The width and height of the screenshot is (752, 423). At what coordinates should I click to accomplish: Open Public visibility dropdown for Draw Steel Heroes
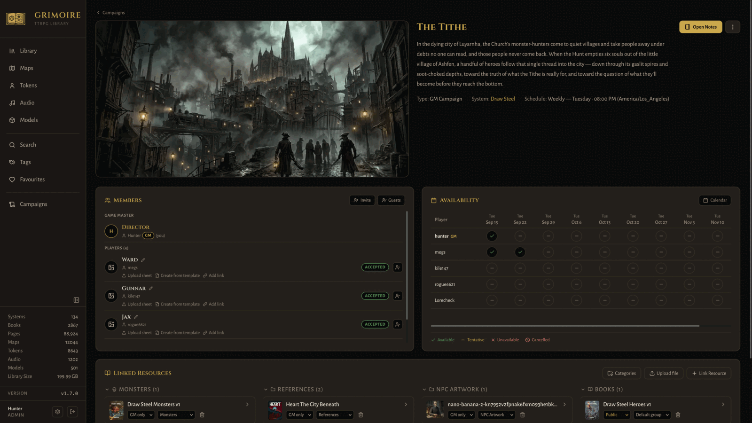tap(617, 415)
